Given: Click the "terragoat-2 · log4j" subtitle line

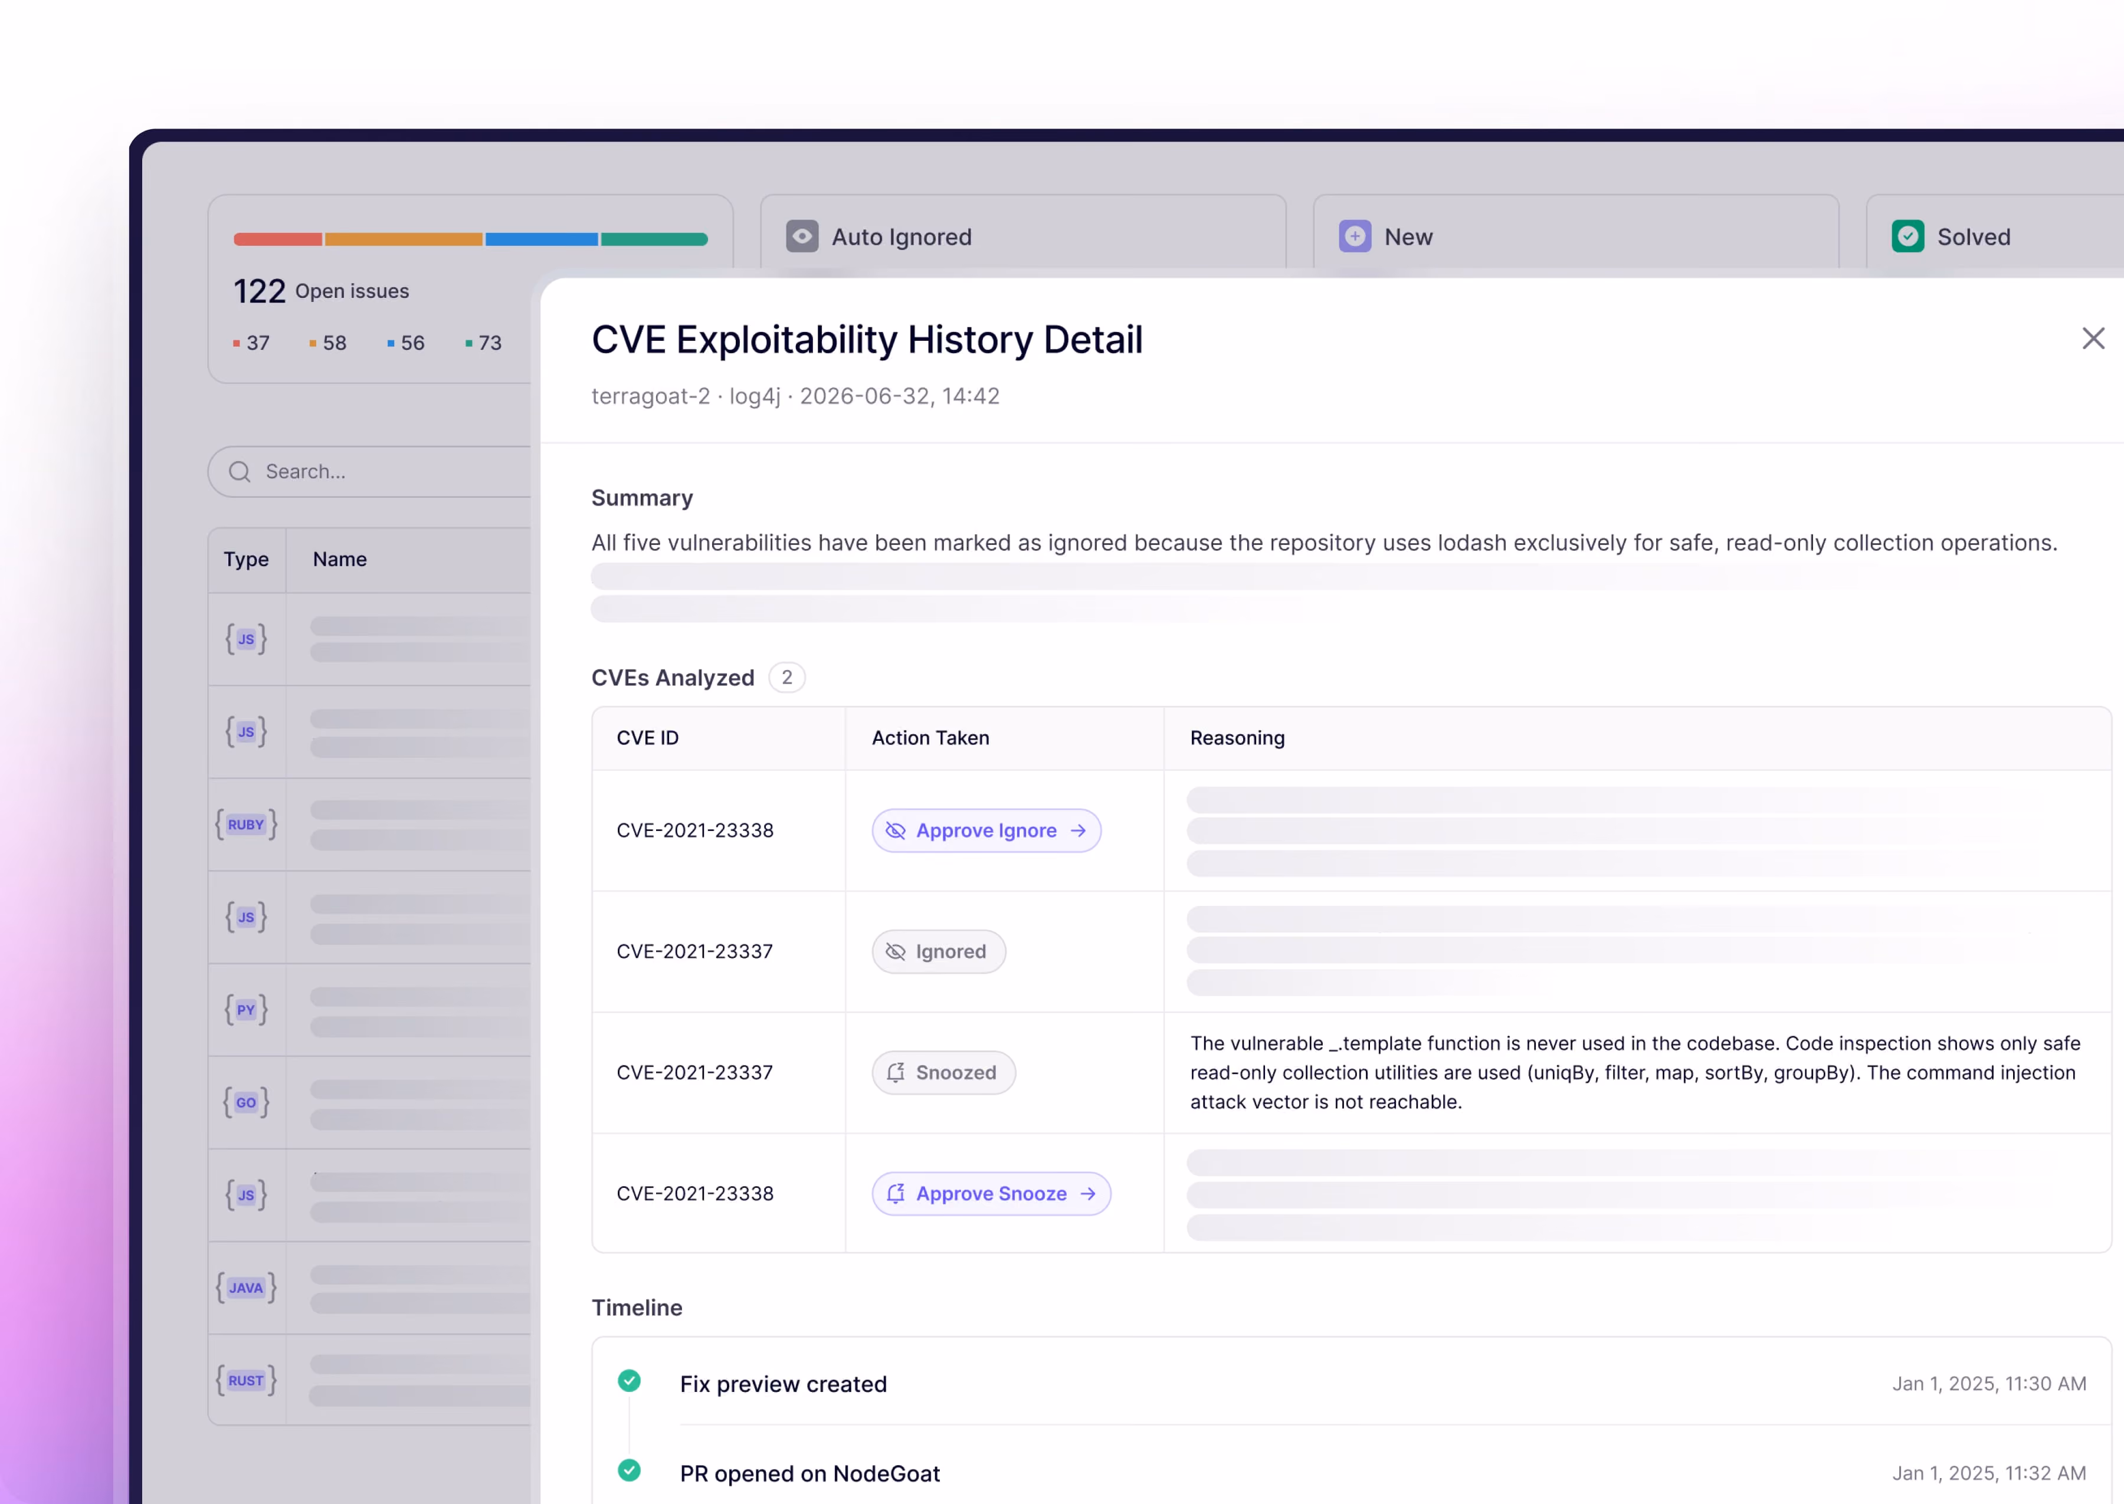Looking at the screenshot, I should coord(796,396).
